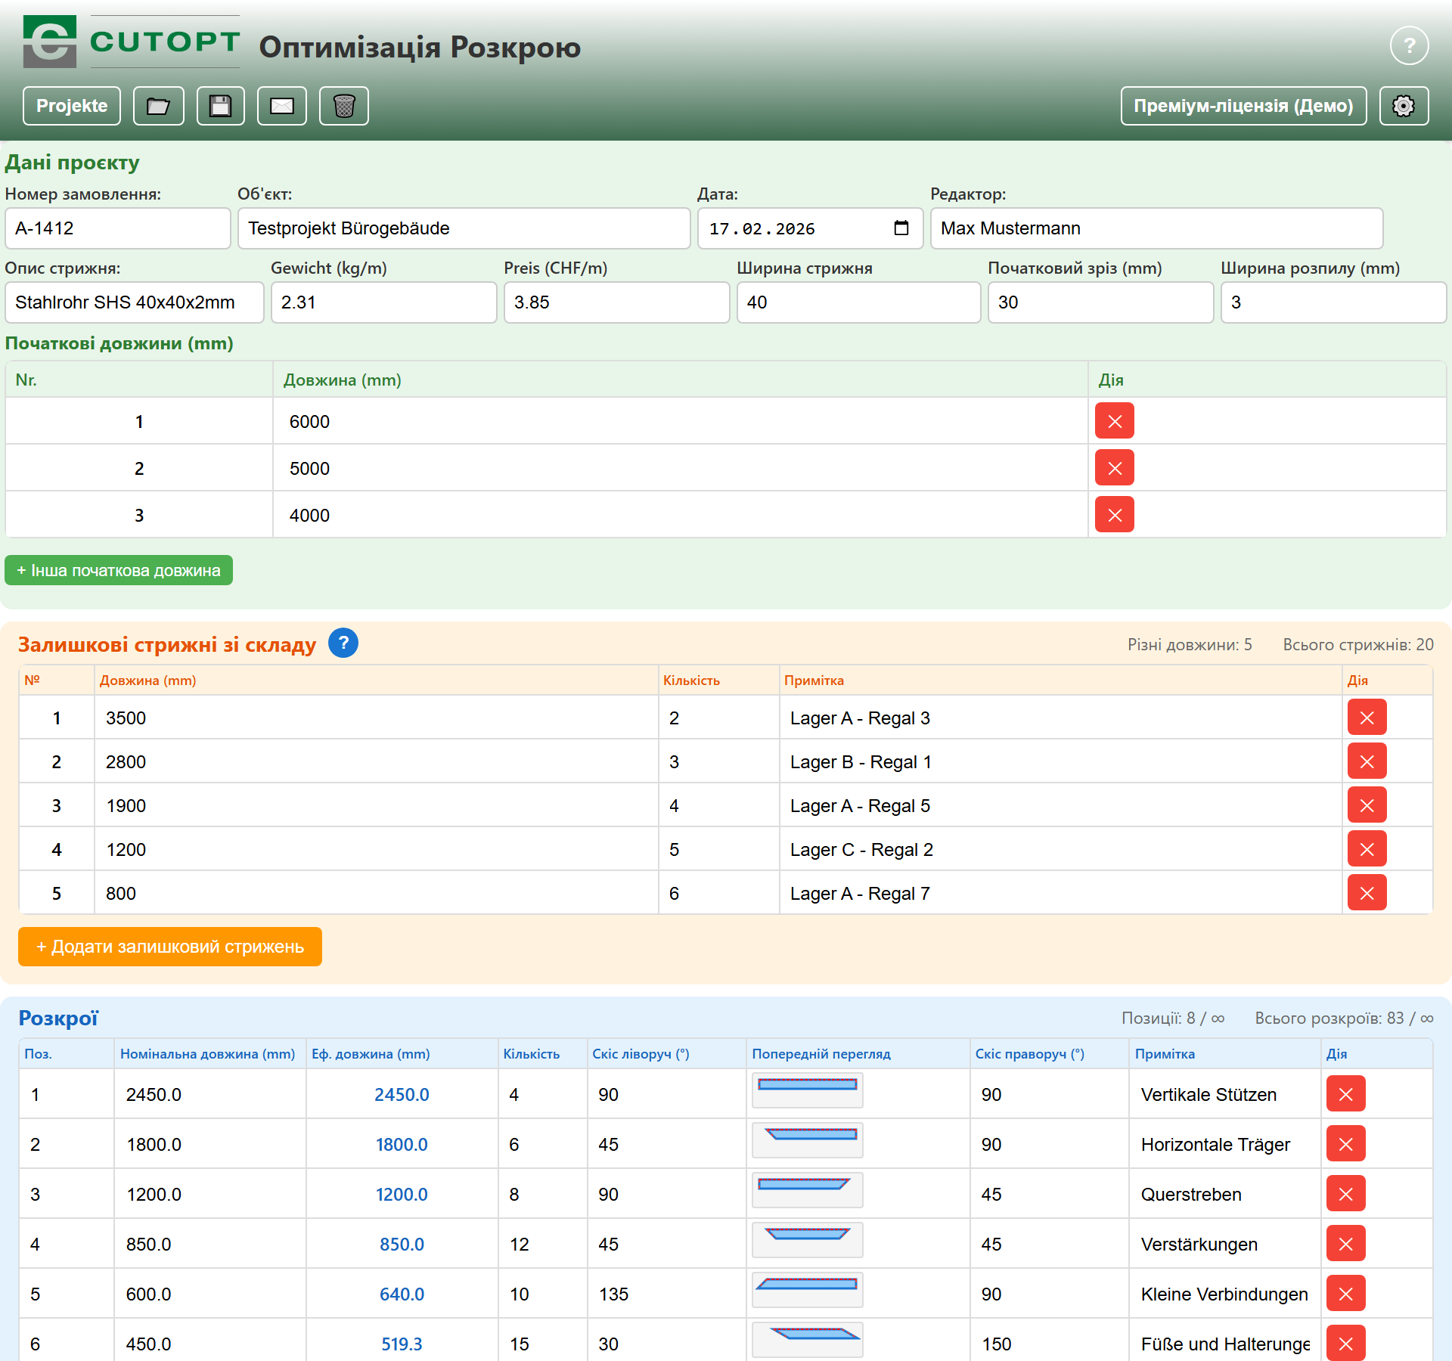This screenshot has width=1452, height=1361.
Task: Select stock length cell 6000
Action: pos(681,421)
